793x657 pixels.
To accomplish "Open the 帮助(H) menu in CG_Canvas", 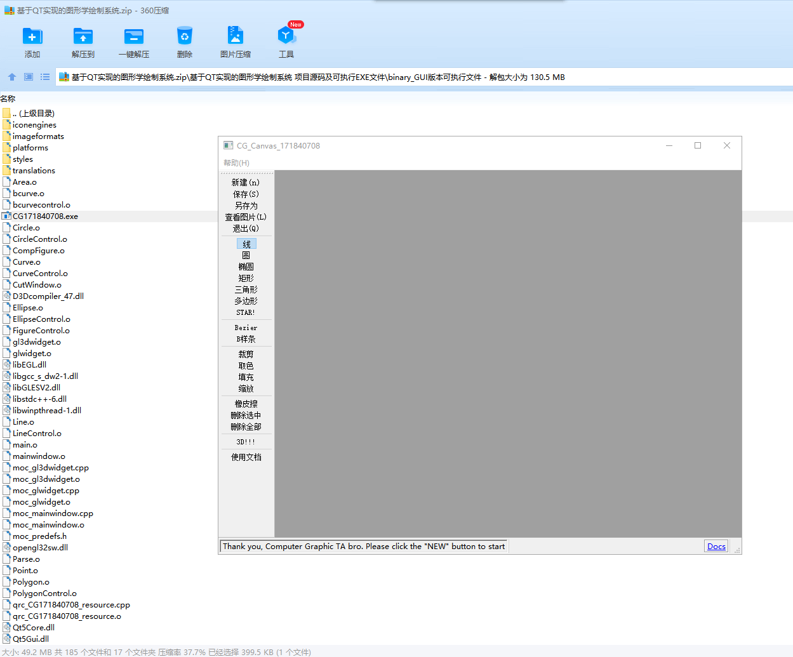I will point(236,163).
